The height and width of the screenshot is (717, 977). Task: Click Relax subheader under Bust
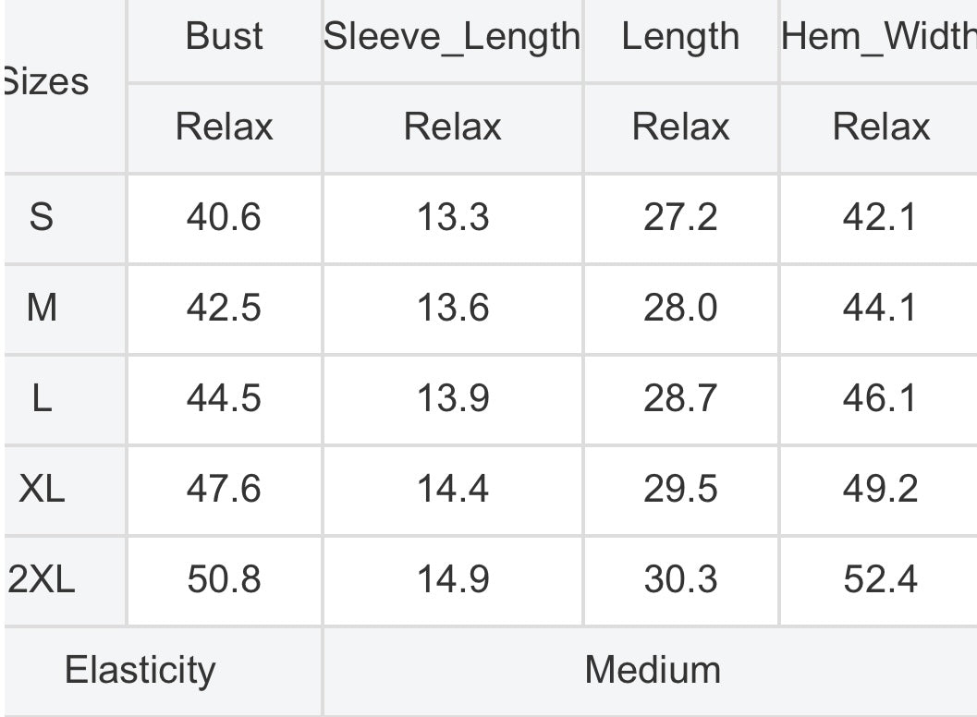[225, 128]
